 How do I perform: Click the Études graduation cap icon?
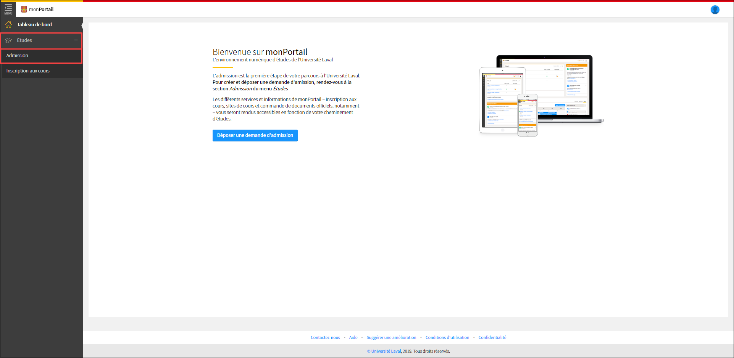[8, 40]
